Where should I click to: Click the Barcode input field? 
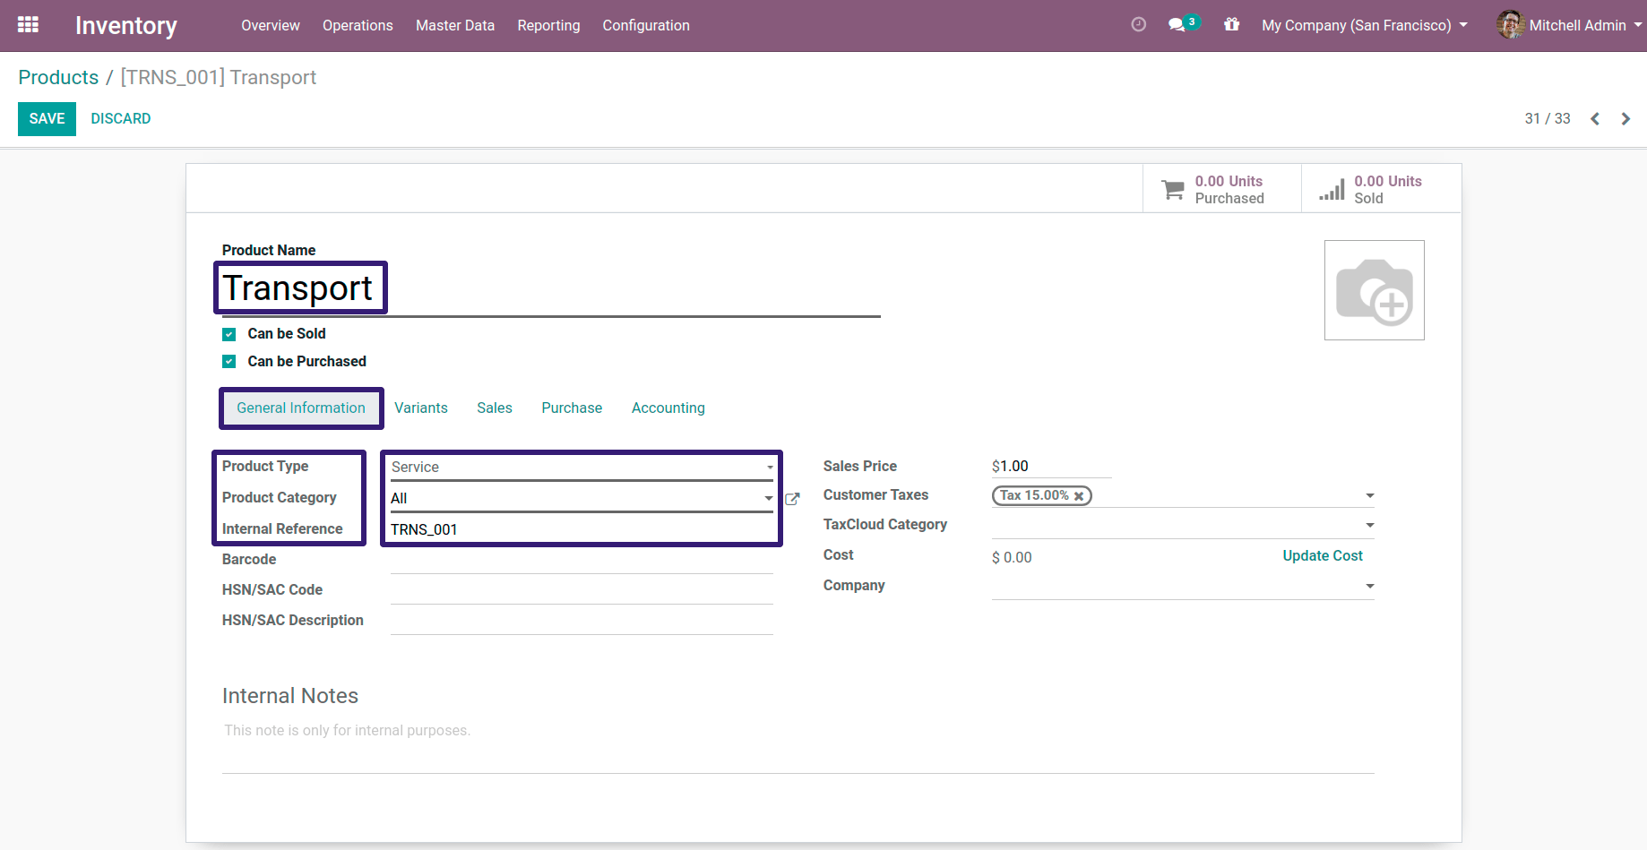[x=582, y=561]
